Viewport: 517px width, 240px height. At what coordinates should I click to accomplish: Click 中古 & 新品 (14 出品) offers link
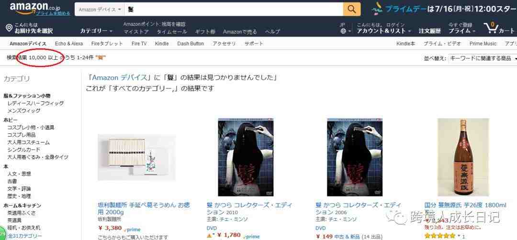click(x=359, y=236)
